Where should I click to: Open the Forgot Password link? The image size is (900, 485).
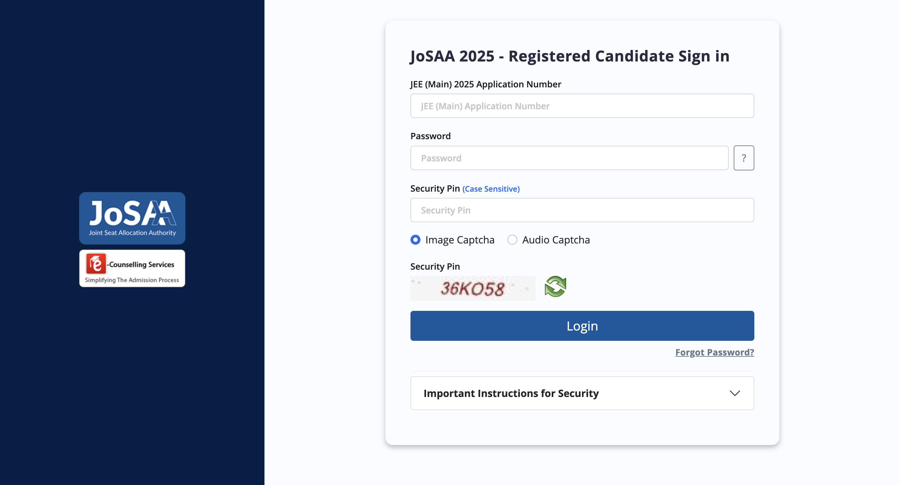(x=715, y=352)
